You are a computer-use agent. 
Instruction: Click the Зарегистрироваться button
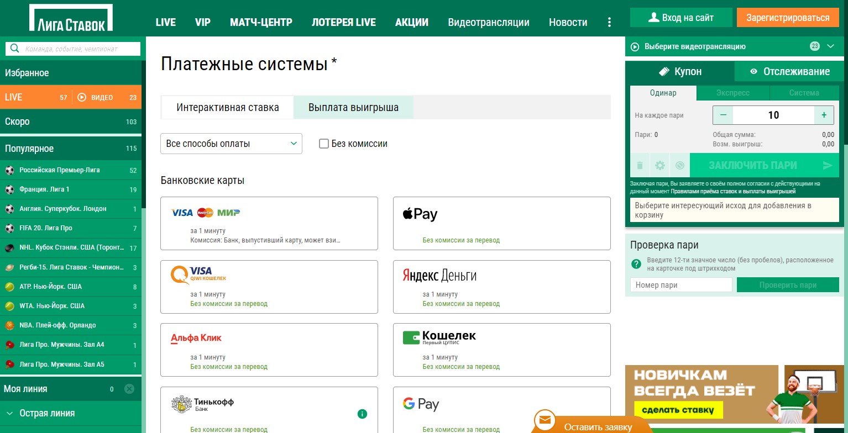tap(788, 18)
